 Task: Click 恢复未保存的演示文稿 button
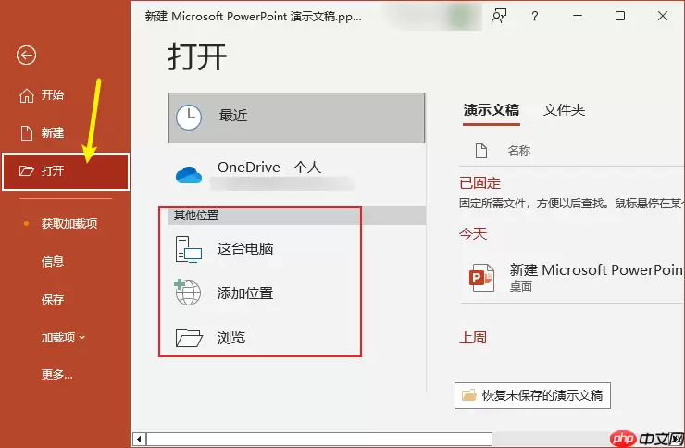532,395
